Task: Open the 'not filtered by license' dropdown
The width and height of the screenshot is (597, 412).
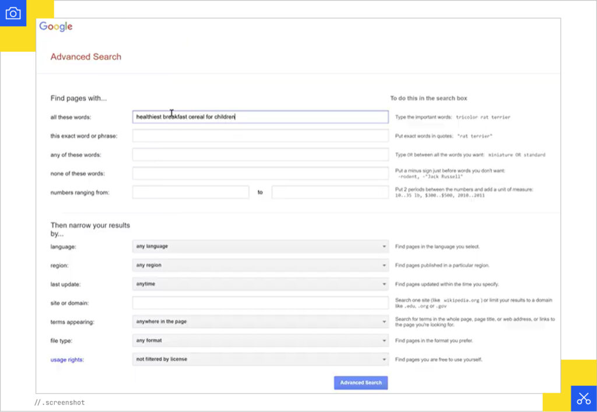Action: (259, 360)
